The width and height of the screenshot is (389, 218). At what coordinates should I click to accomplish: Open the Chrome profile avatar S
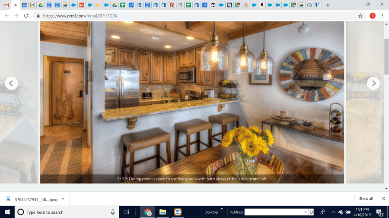pyautogui.click(x=373, y=16)
